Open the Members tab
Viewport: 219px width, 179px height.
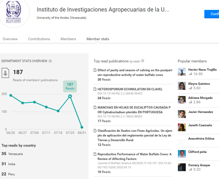click(x=68, y=39)
